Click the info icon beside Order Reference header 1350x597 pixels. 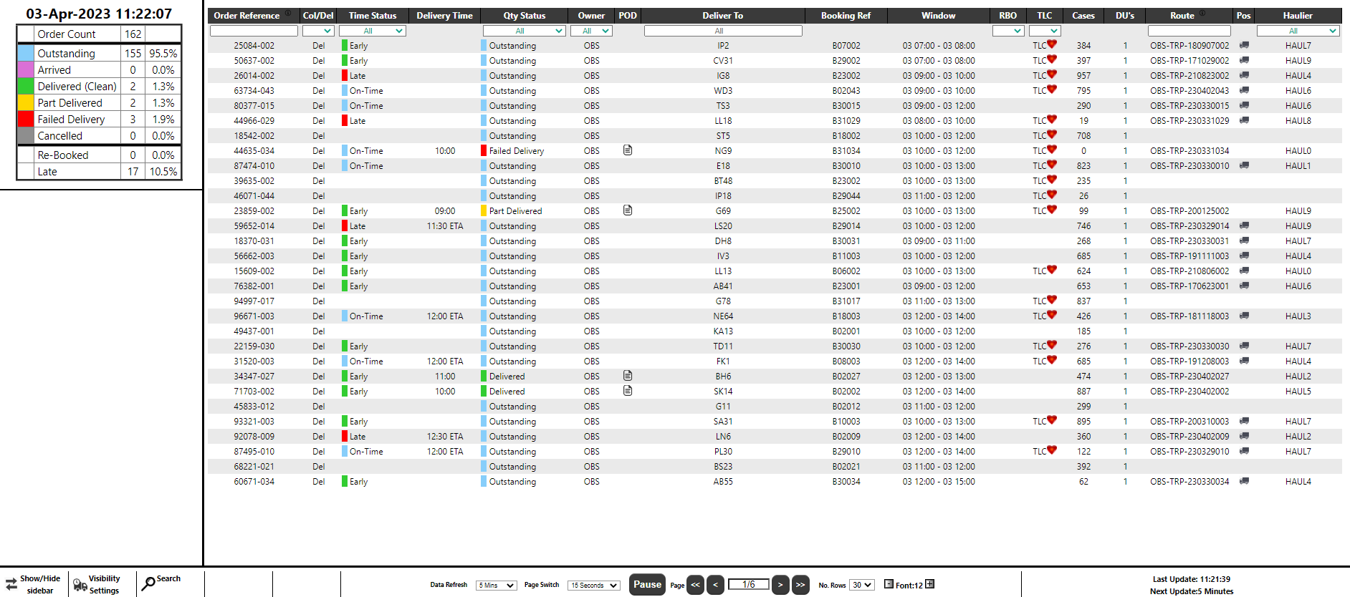[x=288, y=13]
